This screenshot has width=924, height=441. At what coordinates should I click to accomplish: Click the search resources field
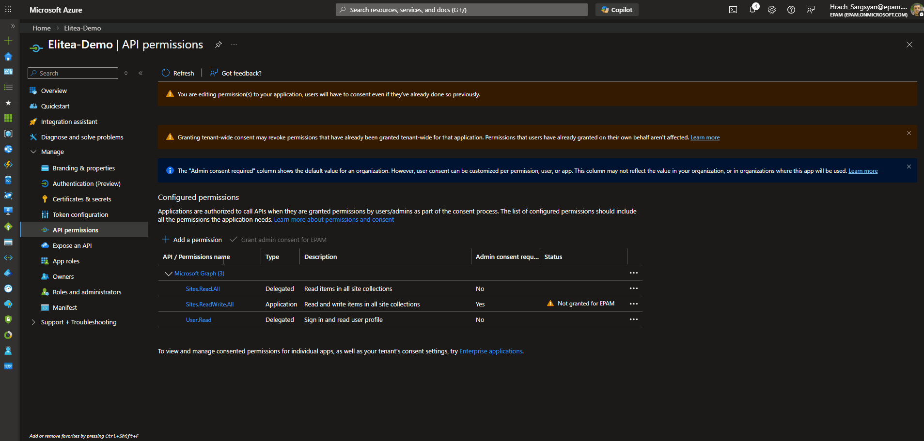[461, 9]
